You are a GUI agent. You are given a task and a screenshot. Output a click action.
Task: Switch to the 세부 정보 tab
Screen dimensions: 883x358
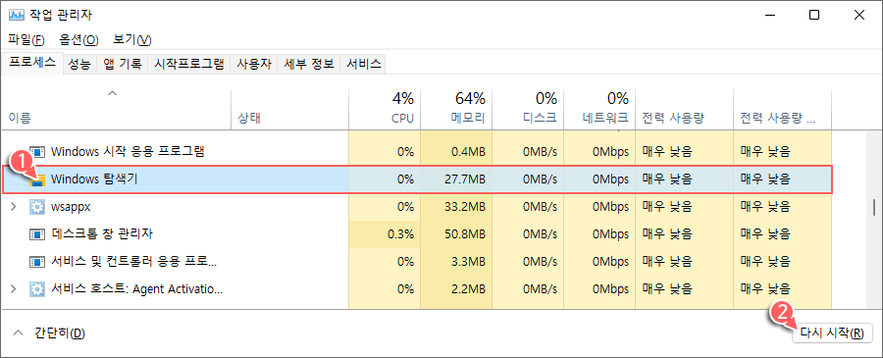coord(309,64)
